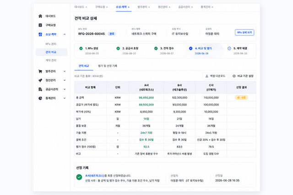Click the RFx 상세 보기 button
293x195 pixels.
pyautogui.click(x=244, y=33)
